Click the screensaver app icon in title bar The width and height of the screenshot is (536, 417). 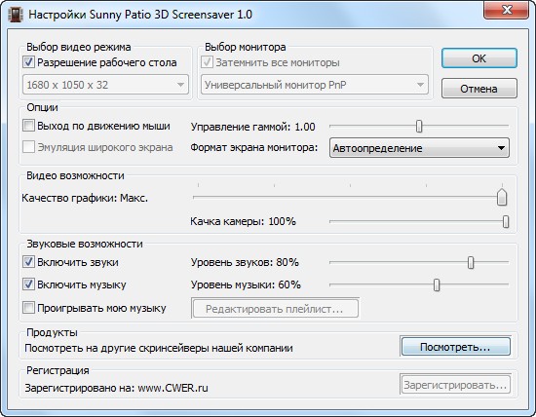pyautogui.click(x=16, y=15)
